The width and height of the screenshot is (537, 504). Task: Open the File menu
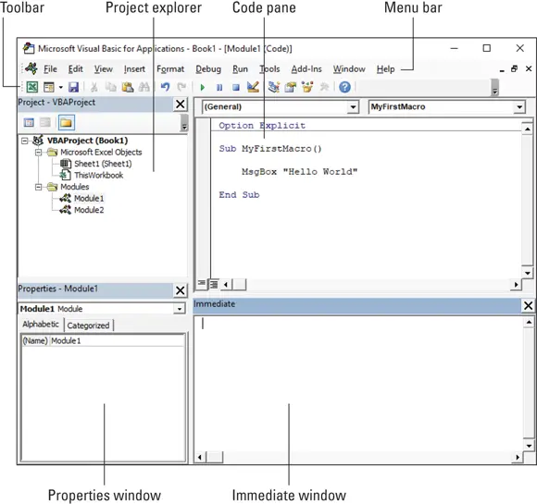(50, 69)
